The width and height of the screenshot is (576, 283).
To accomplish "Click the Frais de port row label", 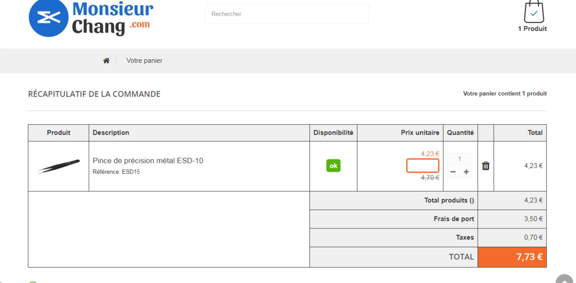I will pos(454,219).
